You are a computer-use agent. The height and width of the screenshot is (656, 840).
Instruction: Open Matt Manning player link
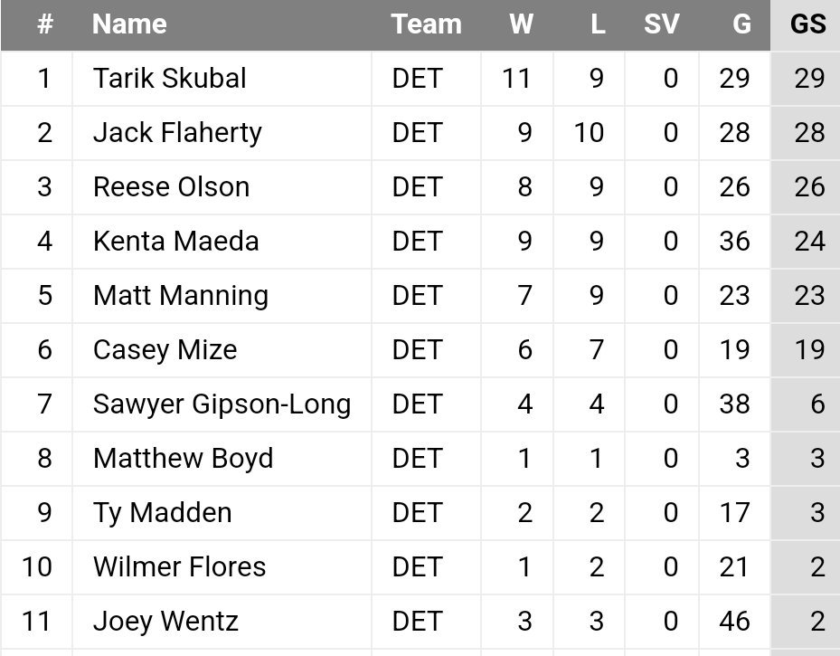[x=180, y=296]
